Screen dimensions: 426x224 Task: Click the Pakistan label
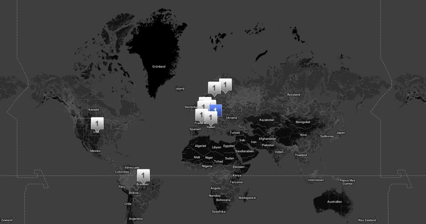click(x=268, y=145)
